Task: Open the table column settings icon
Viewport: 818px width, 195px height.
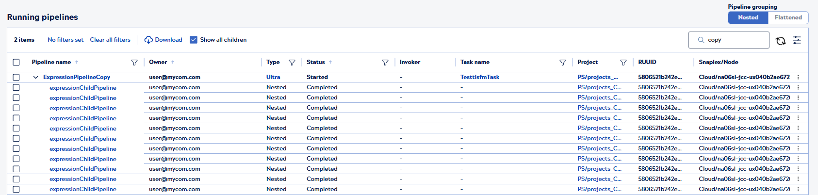Action: tap(797, 40)
